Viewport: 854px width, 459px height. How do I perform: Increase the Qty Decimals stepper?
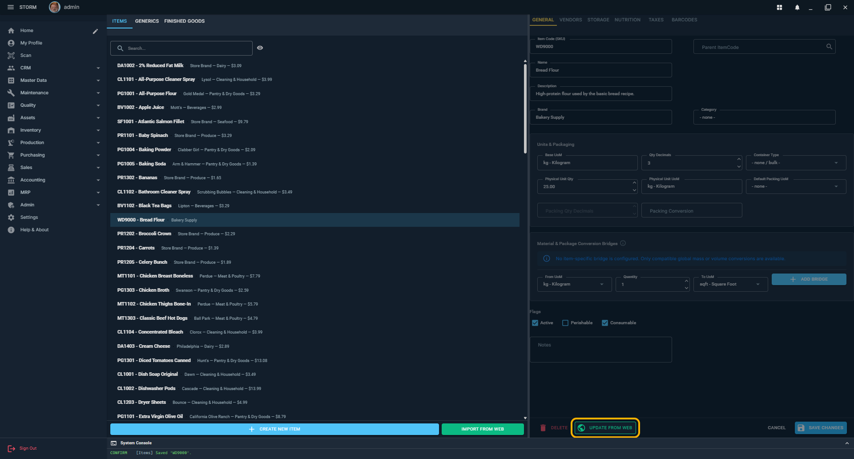(x=739, y=159)
